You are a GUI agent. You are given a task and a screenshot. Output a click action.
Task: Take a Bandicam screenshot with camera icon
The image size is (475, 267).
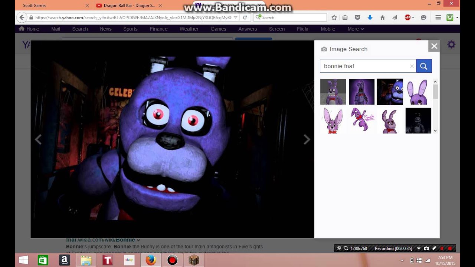click(x=426, y=248)
